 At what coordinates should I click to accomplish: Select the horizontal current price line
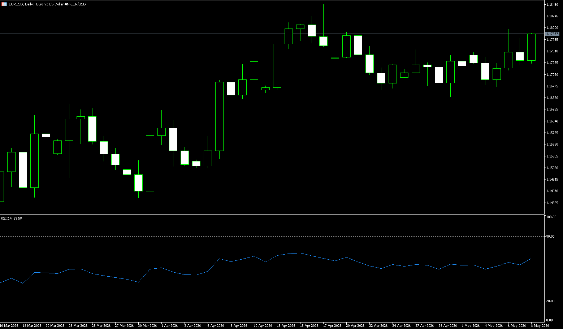pos(272,34)
